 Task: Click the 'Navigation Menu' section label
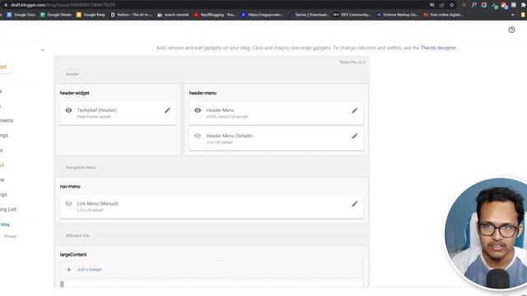[x=81, y=168]
